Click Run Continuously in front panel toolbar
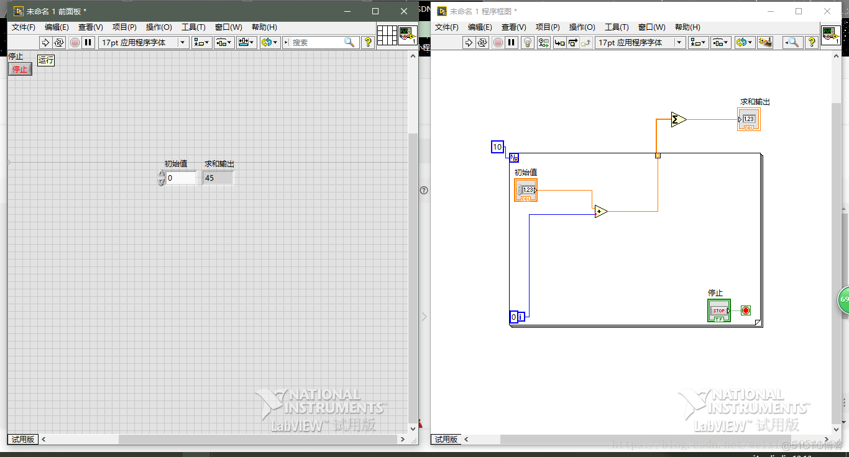Image resolution: width=849 pixels, height=457 pixels. tap(59, 42)
